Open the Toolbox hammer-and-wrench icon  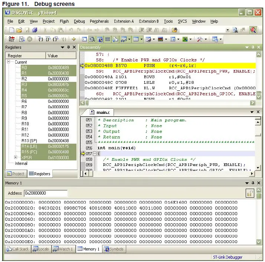pyautogui.click(x=200, y=39)
